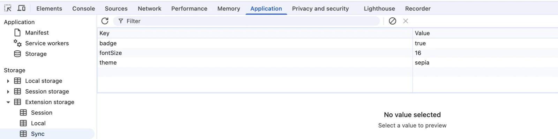The width and height of the screenshot is (558, 139).
Task: Select Extension storage in the sidebar
Action: coord(50,102)
